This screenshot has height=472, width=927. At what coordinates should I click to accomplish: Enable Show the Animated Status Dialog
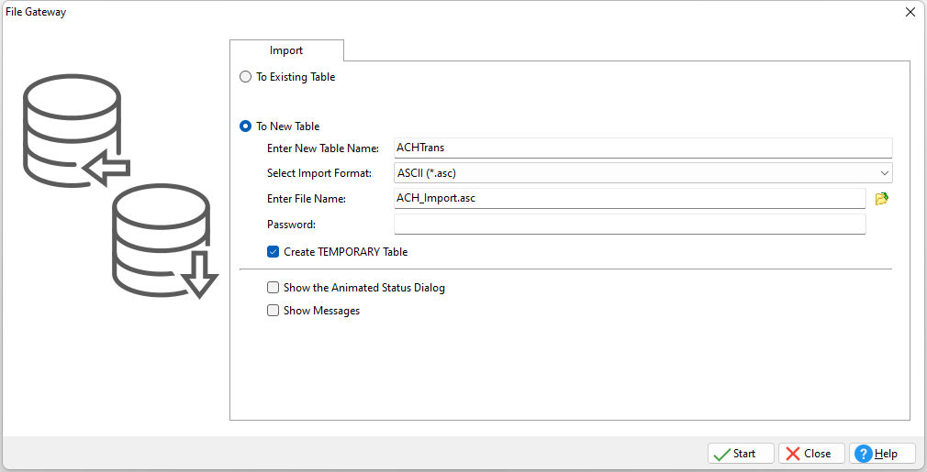(273, 288)
